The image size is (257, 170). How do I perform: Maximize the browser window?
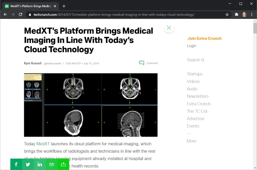coord(241,4)
